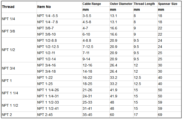Click the Thread Length column header
The image size is (183, 119).
click(144, 4)
